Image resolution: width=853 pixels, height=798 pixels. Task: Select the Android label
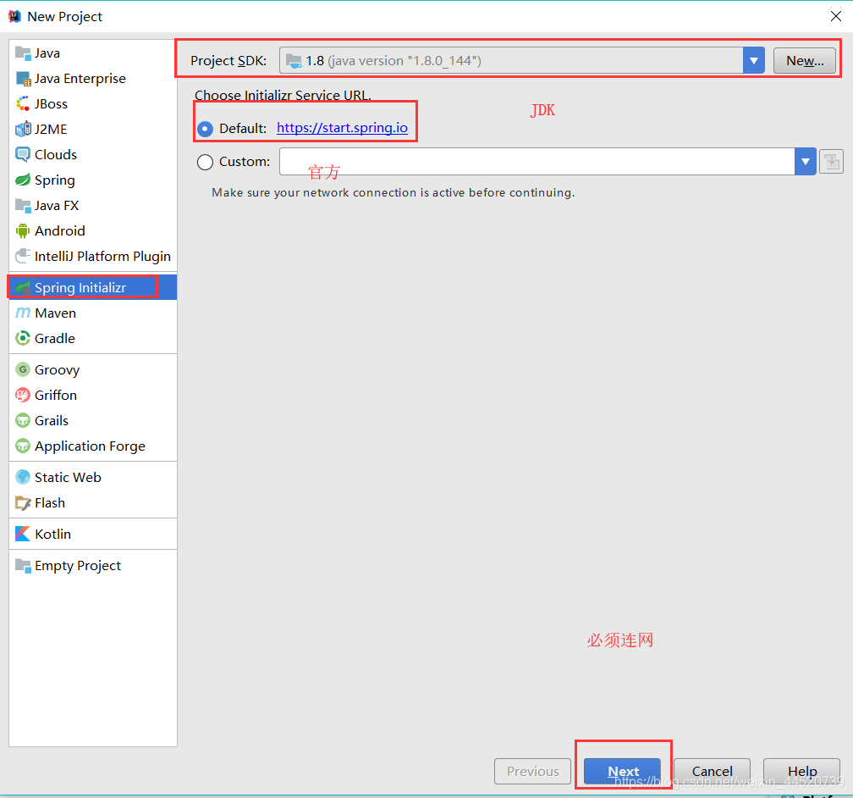(60, 231)
